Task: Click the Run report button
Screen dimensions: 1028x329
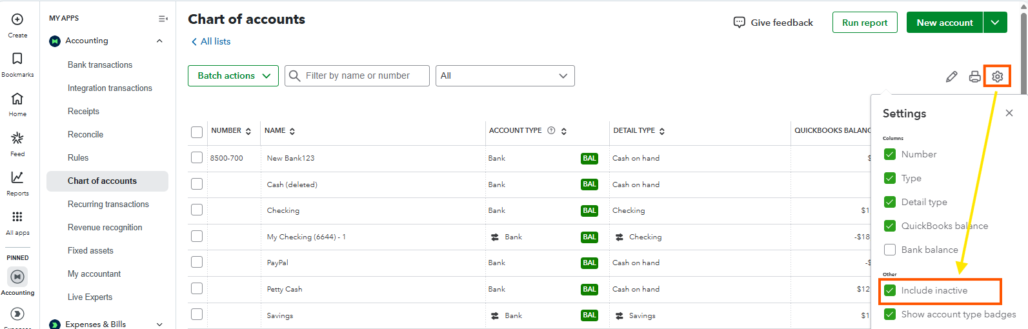Action: tap(865, 23)
